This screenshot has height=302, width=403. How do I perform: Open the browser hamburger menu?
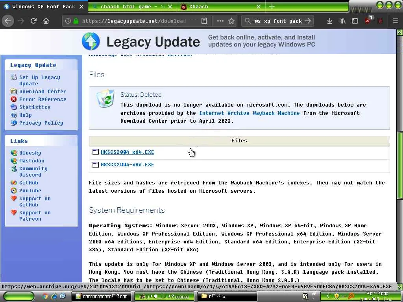[x=396, y=21]
